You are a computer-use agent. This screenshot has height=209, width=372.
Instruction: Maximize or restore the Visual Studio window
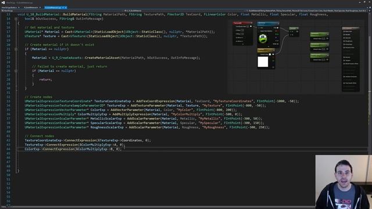[364, 2]
